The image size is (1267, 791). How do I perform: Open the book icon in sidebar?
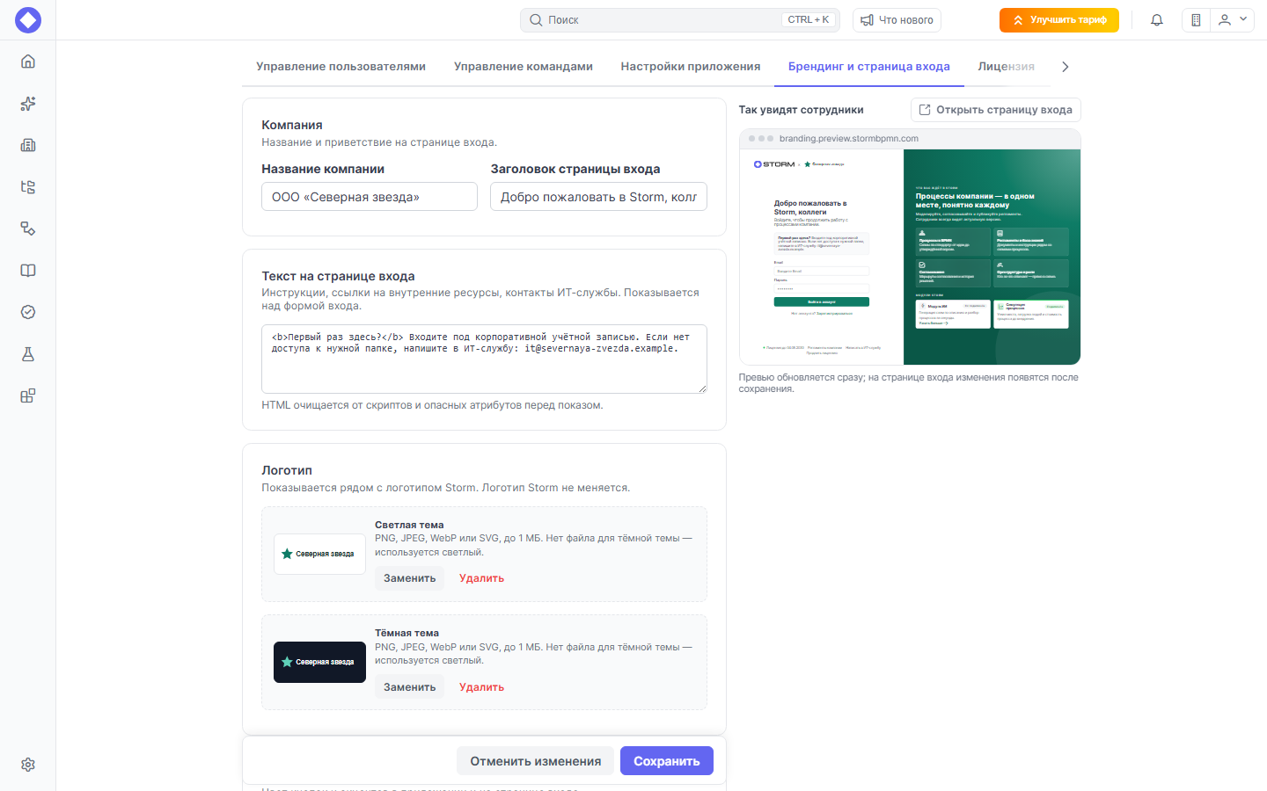pyautogui.click(x=28, y=271)
